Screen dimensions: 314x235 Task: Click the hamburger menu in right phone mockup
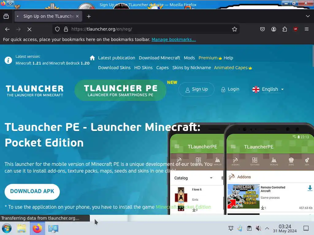pyautogui.click(x=233, y=147)
